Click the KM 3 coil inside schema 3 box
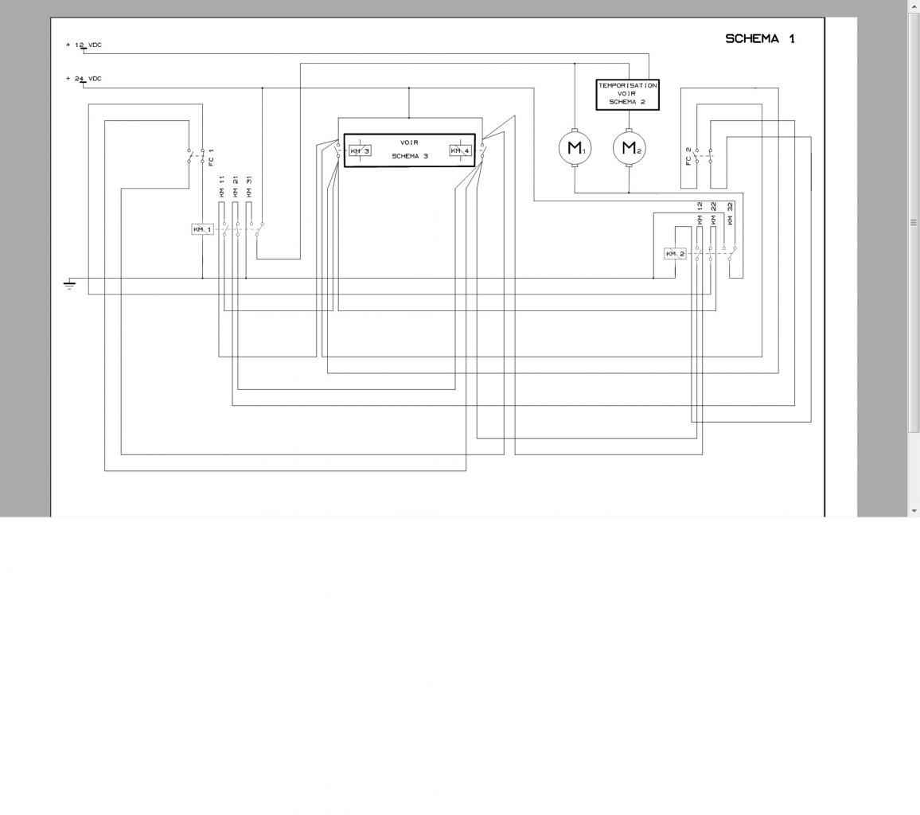Screen dimensions: 920x815 [360, 150]
